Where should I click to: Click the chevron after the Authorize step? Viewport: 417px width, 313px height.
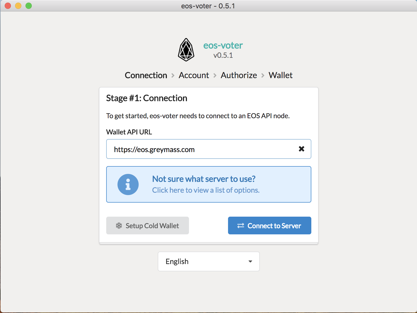pyautogui.click(x=263, y=76)
